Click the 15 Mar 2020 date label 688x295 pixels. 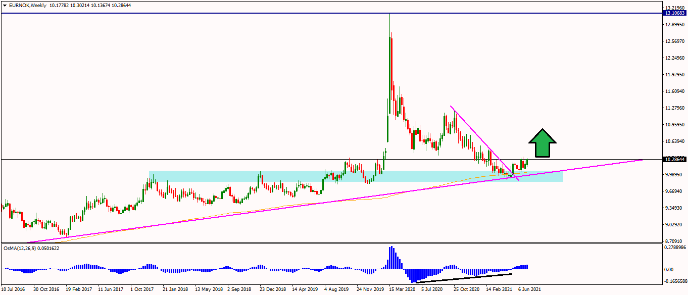click(x=402, y=290)
